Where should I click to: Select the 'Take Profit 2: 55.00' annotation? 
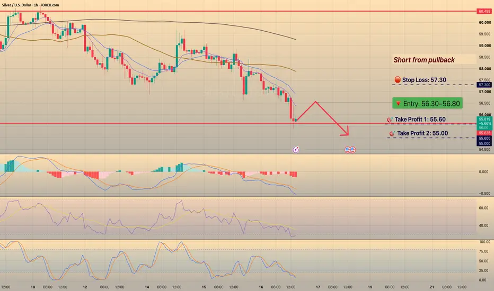click(419, 133)
